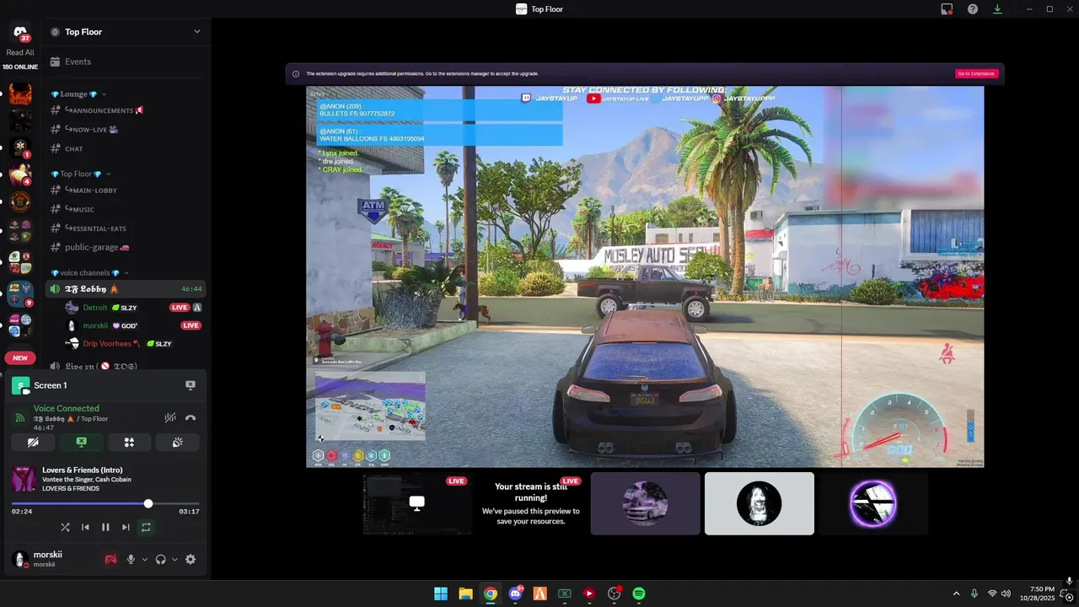Collapse the voice channels category
Viewport: 1079px width, 607px height.
click(x=90, y=273)
